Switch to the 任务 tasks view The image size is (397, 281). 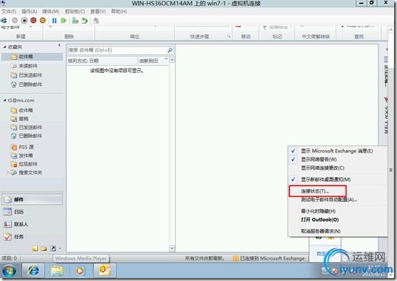32,236
